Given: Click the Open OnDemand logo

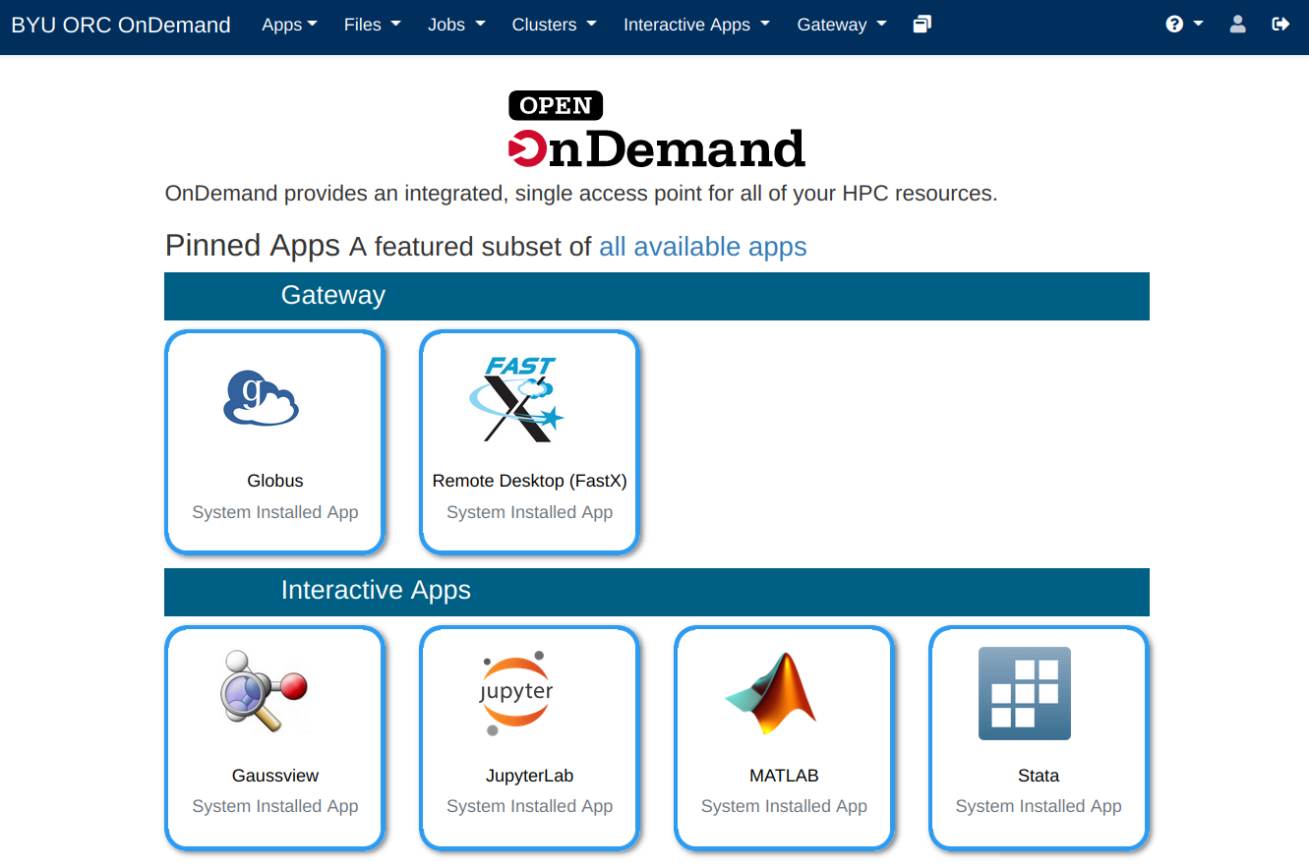Looking at the screenshot, I should point(656,129).
